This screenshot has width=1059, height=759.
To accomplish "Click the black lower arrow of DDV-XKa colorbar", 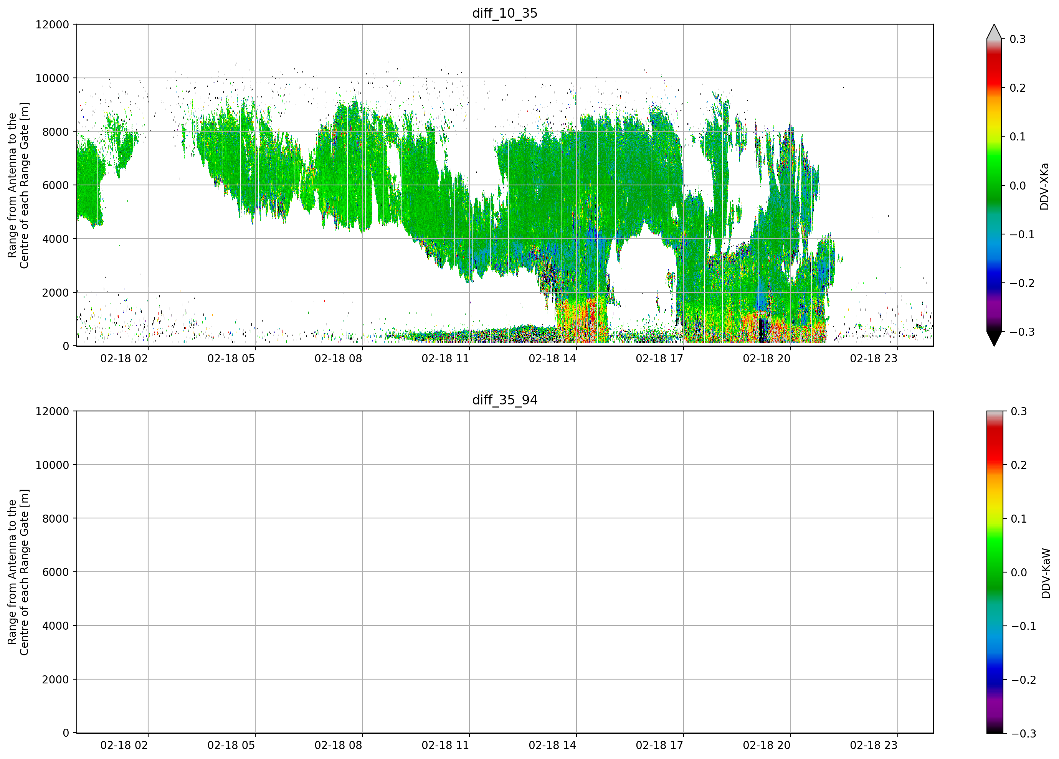I will tap(994, 339).
